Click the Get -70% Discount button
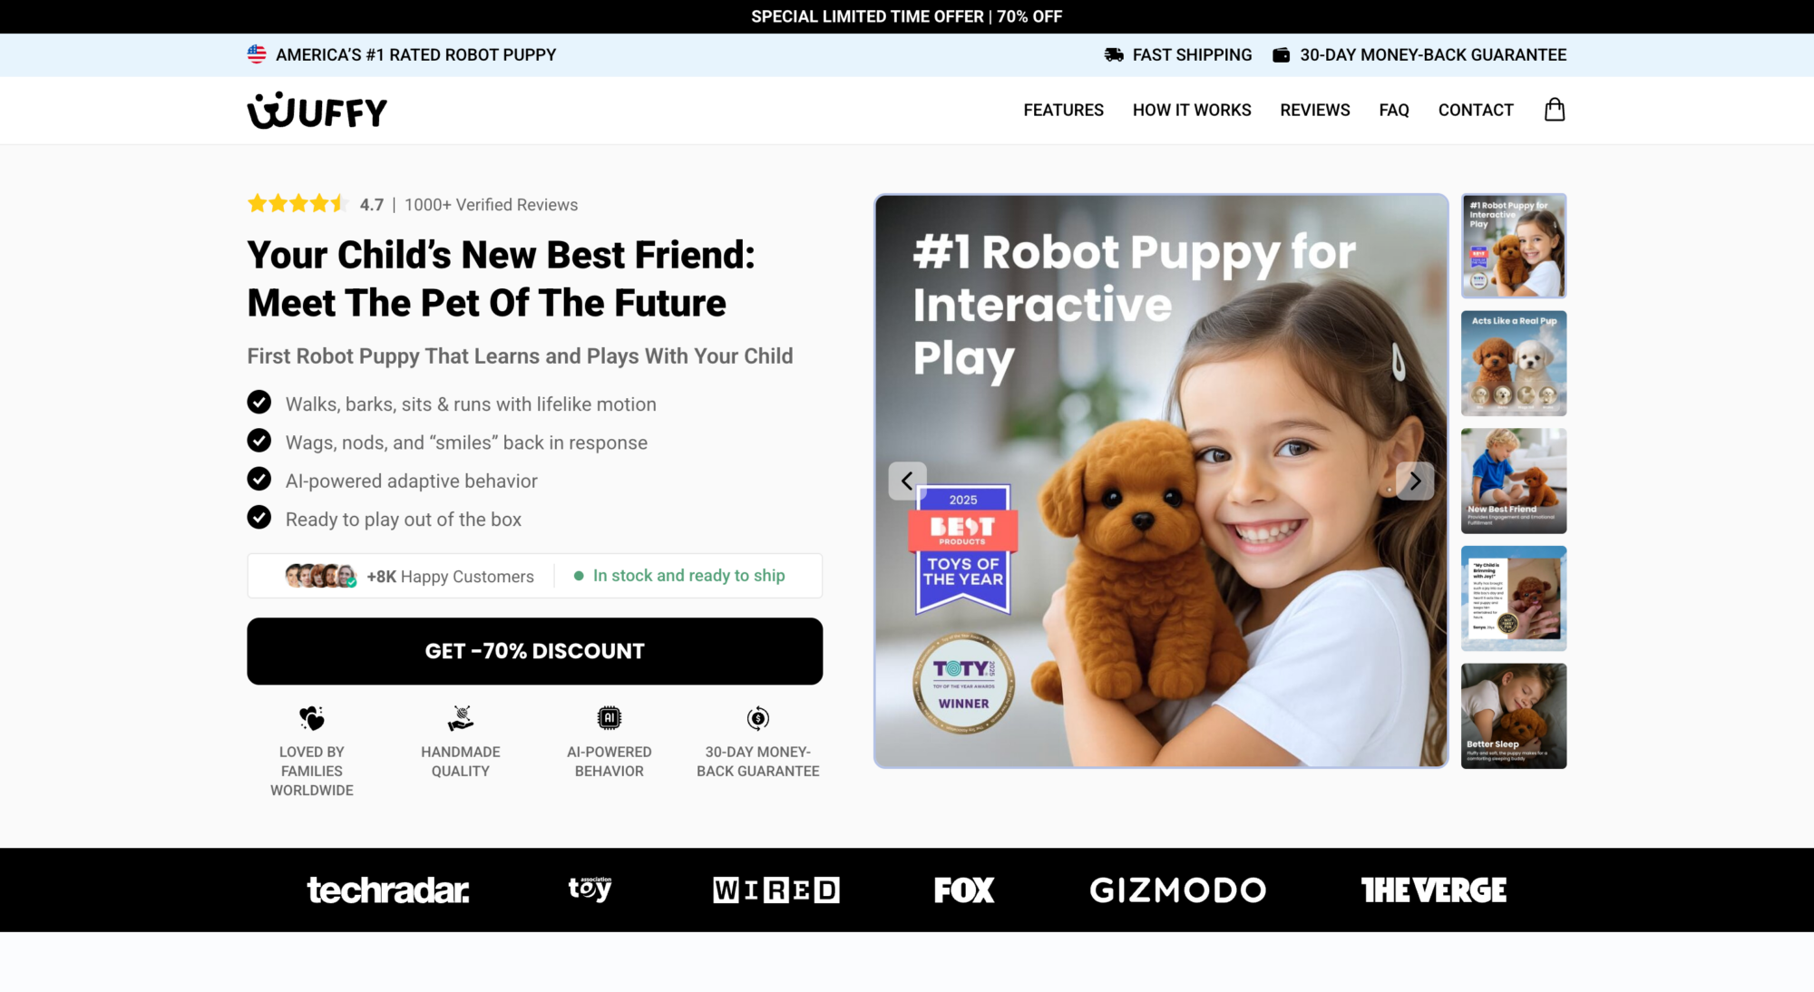 tap(534, 651)
